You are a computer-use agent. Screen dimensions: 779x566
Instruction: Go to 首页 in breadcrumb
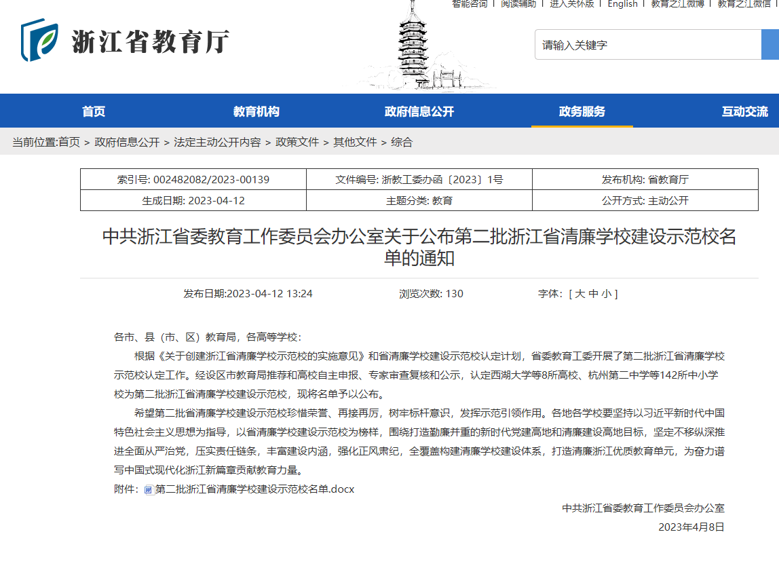(x=69, y=142)
